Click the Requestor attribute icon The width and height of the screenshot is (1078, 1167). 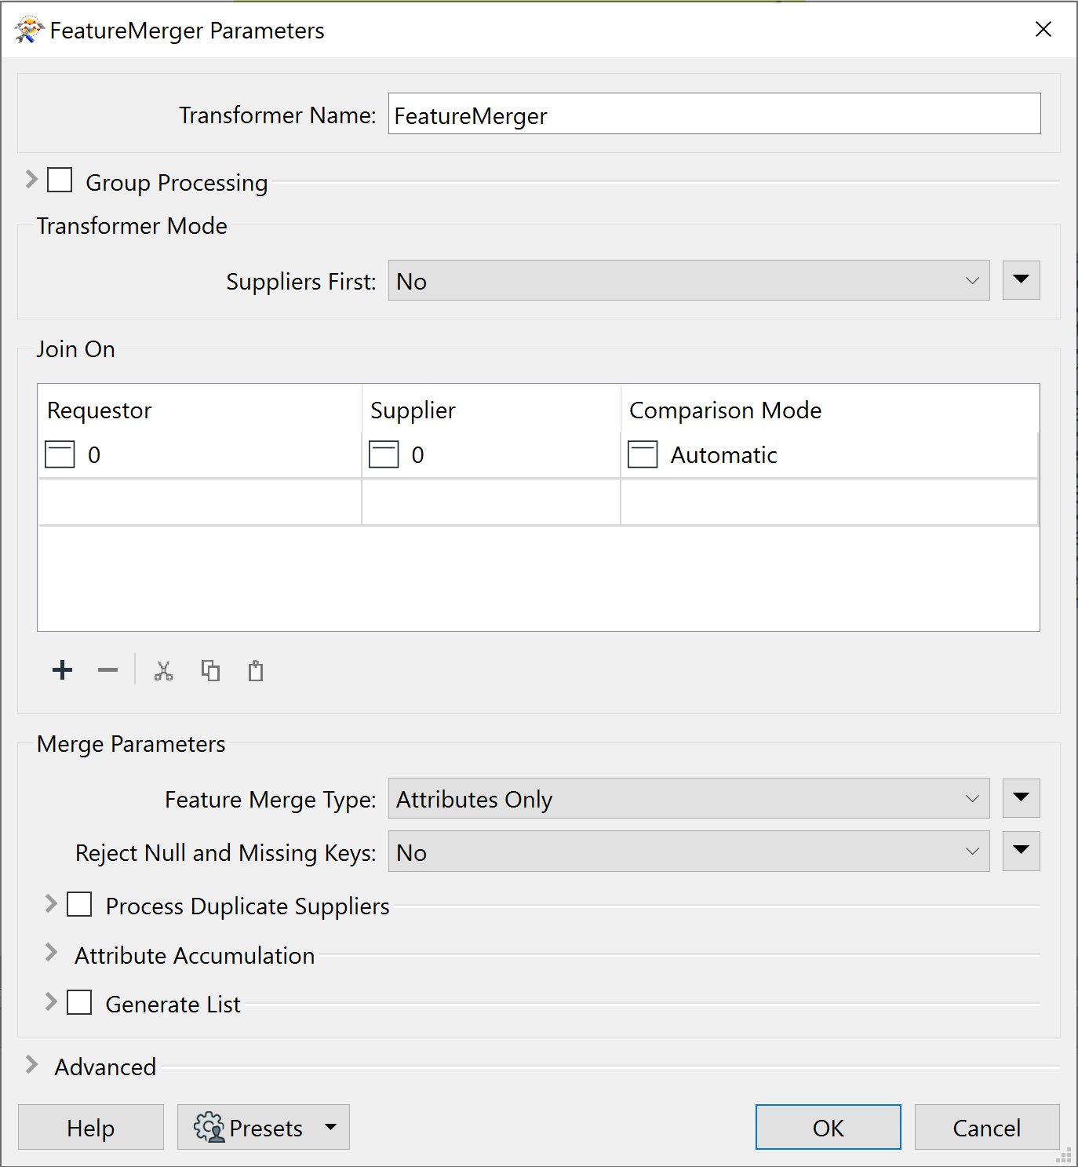pyautogui.click(x=60, y=454)
